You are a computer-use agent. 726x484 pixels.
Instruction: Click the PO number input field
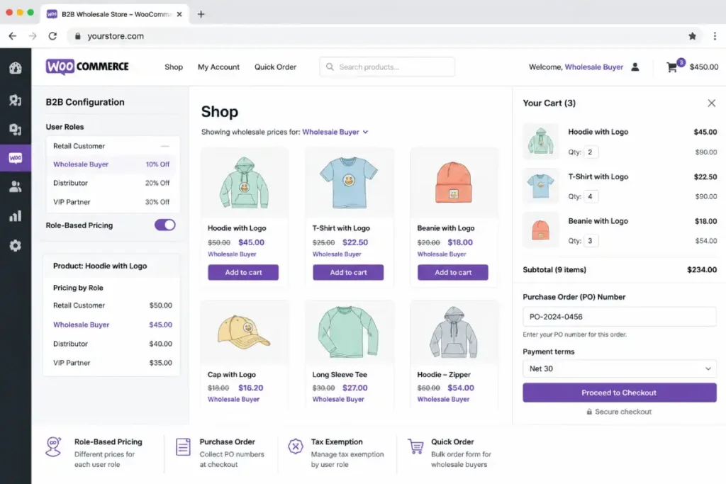(620, 317)
